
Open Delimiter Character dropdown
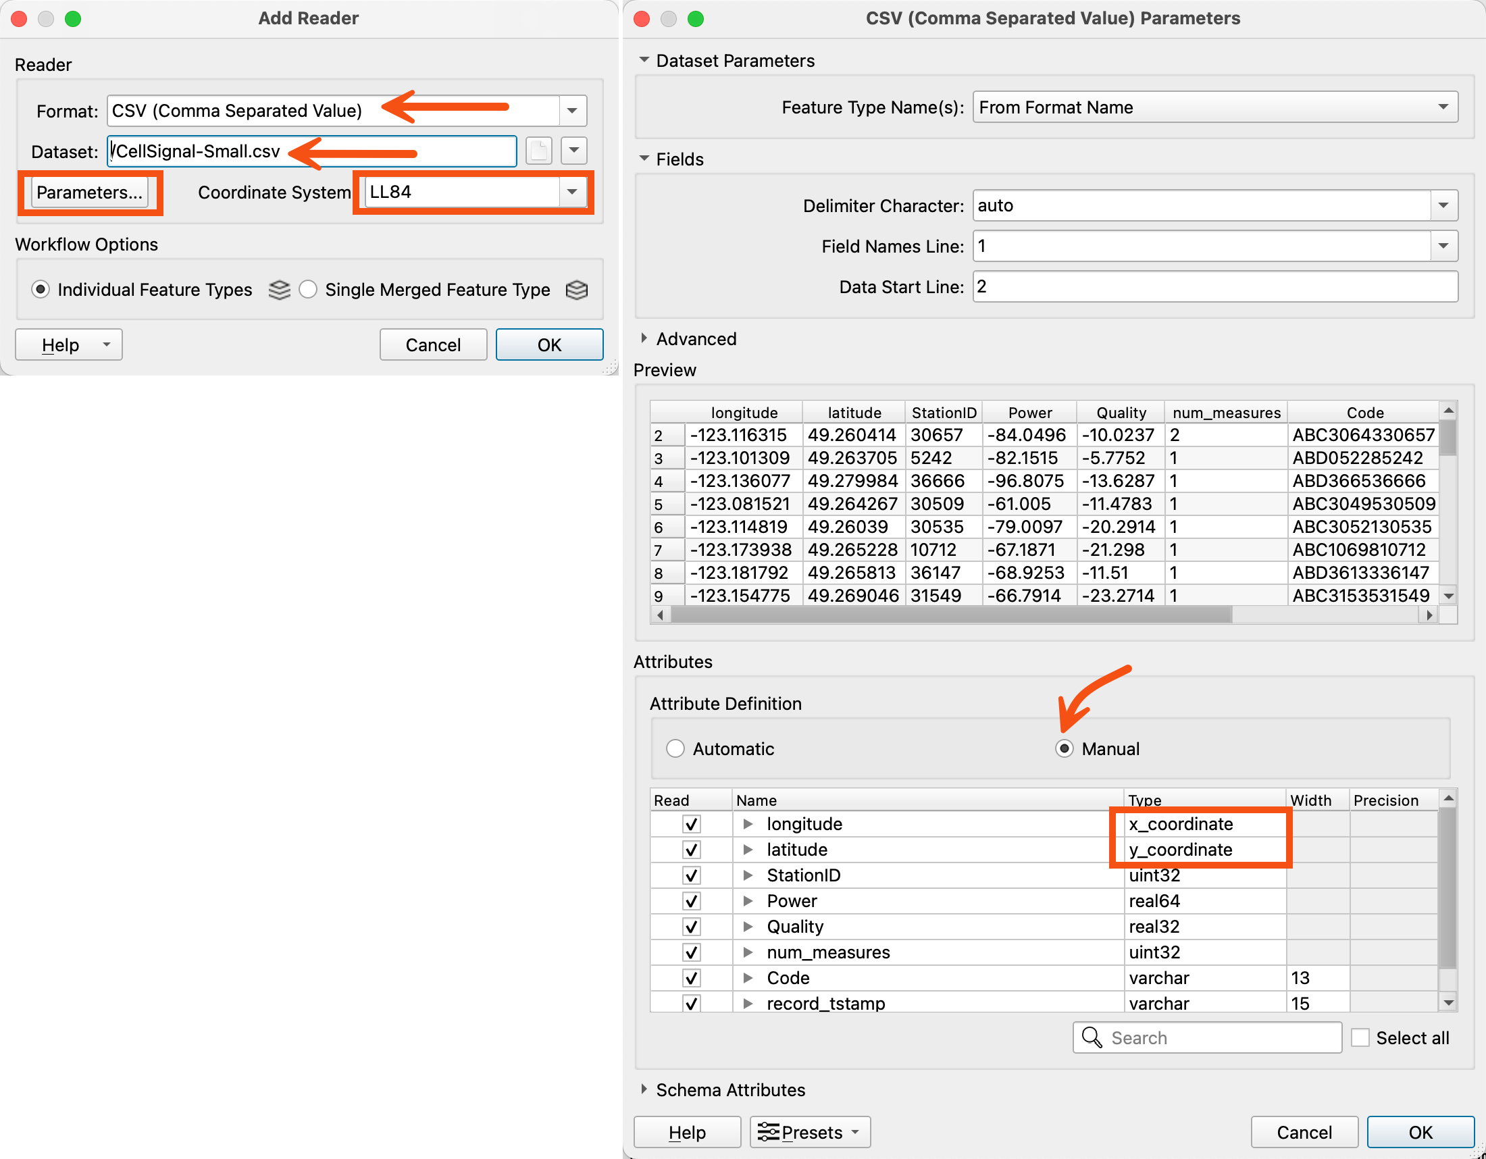(1443, 205)
